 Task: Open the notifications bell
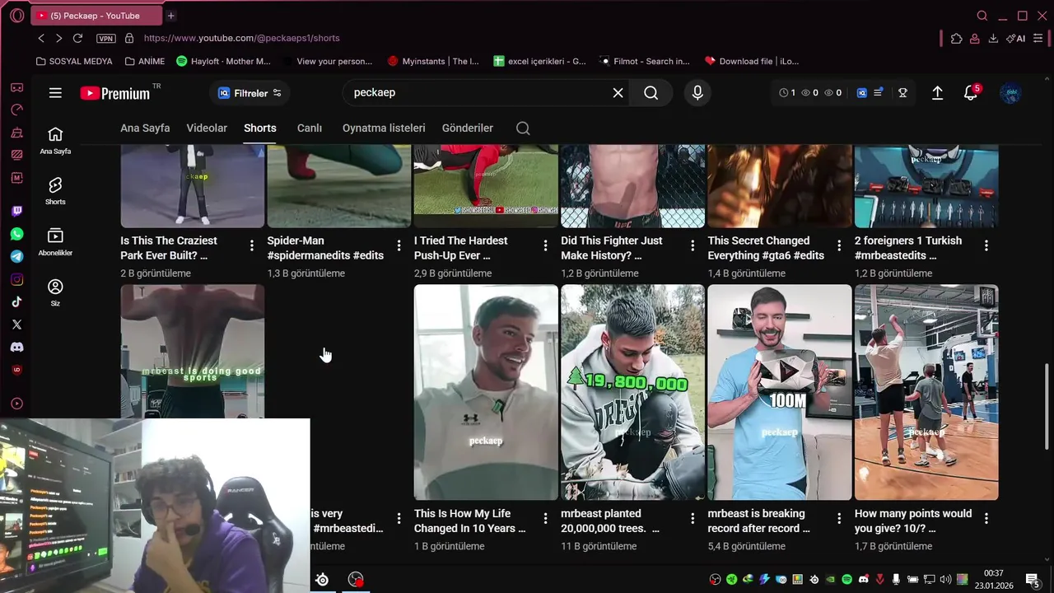coord(971,93)
